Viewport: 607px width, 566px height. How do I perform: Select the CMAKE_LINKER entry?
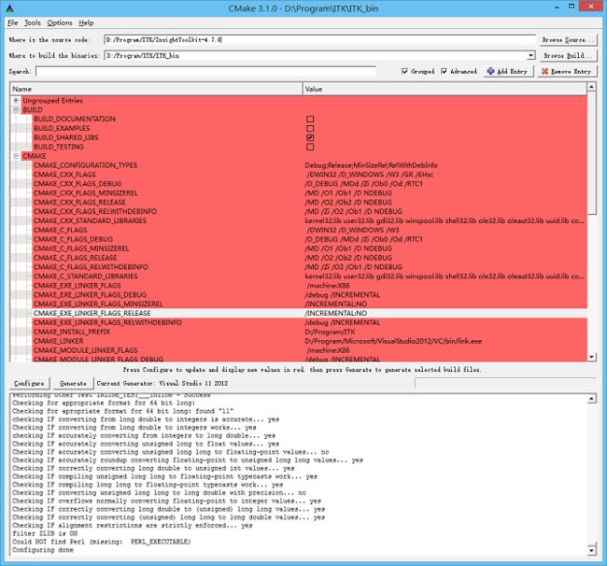coord(59,341)
